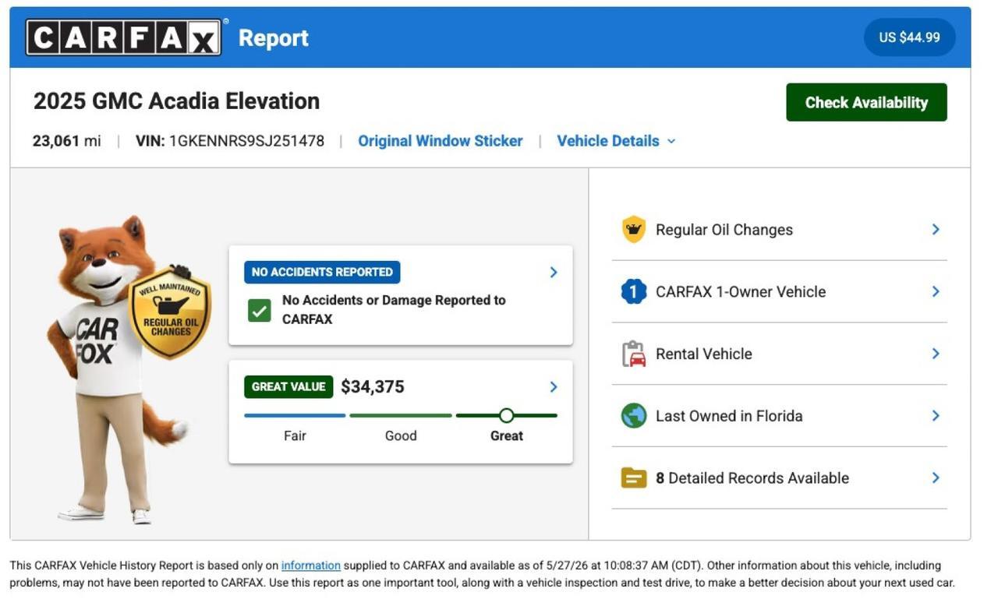Follow the 'information' link in the disclaimer
The image size is (998, 599).
[x=311, y=566]
